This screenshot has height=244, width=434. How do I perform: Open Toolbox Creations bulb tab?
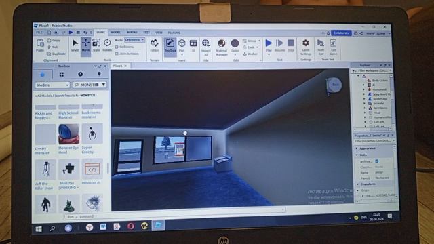(99, 74)
